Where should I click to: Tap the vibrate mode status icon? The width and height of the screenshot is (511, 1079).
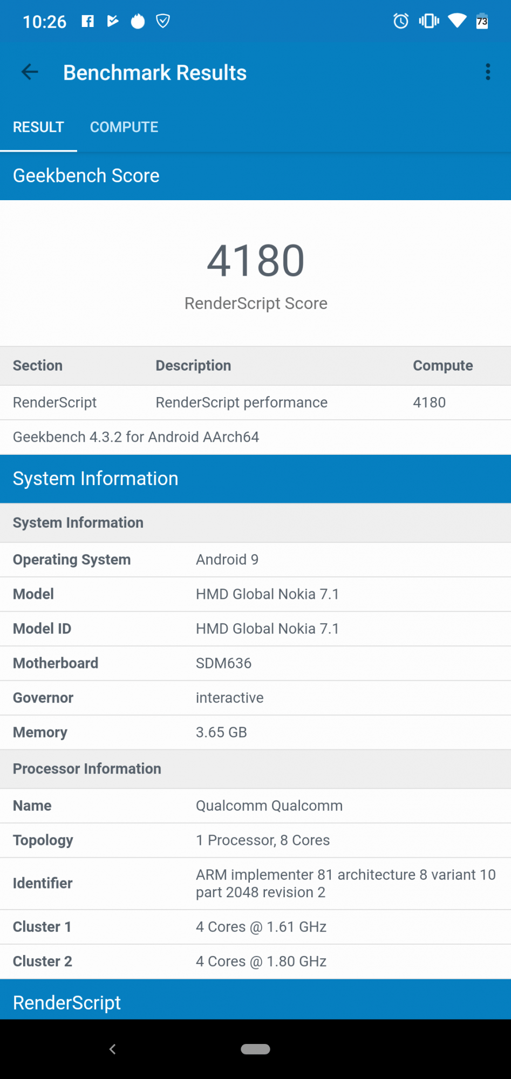[429, 21]
